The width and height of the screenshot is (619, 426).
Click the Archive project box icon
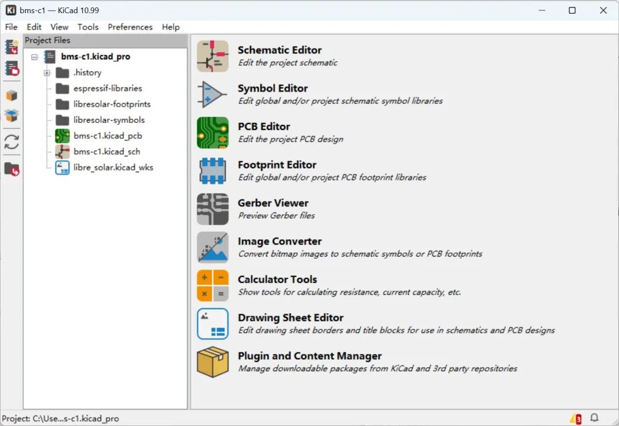12,96
